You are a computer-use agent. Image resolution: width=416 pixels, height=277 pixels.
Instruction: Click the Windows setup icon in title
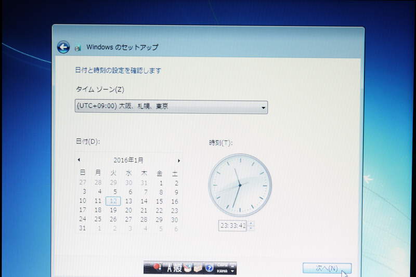point(77,48)
